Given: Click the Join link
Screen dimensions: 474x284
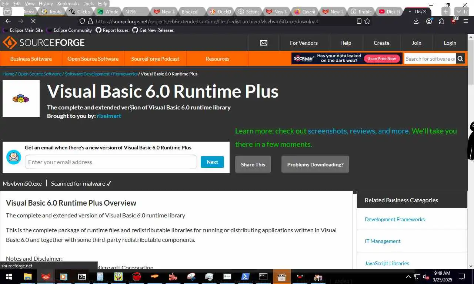Looking at the screenshot, I should point(417,43).
